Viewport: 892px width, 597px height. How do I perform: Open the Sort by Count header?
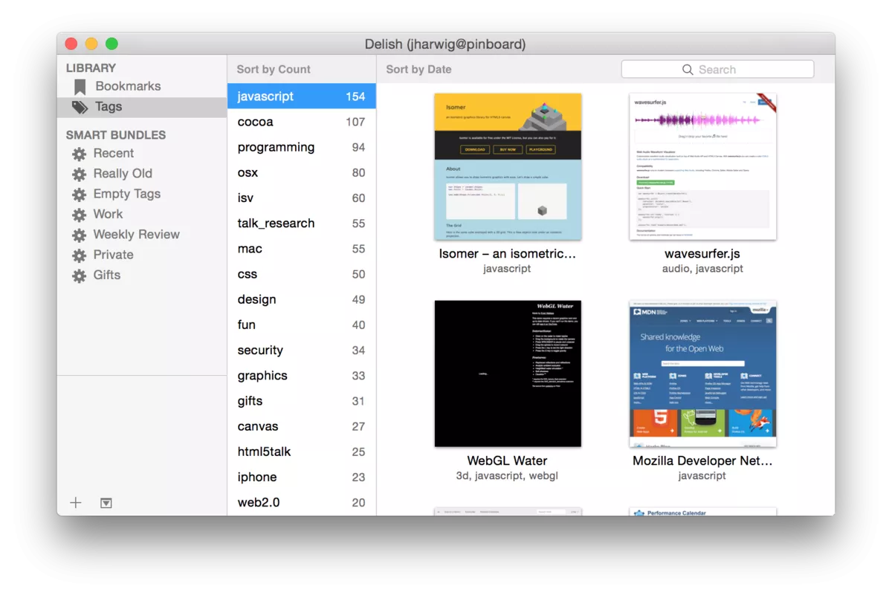(x=274, y=69)
